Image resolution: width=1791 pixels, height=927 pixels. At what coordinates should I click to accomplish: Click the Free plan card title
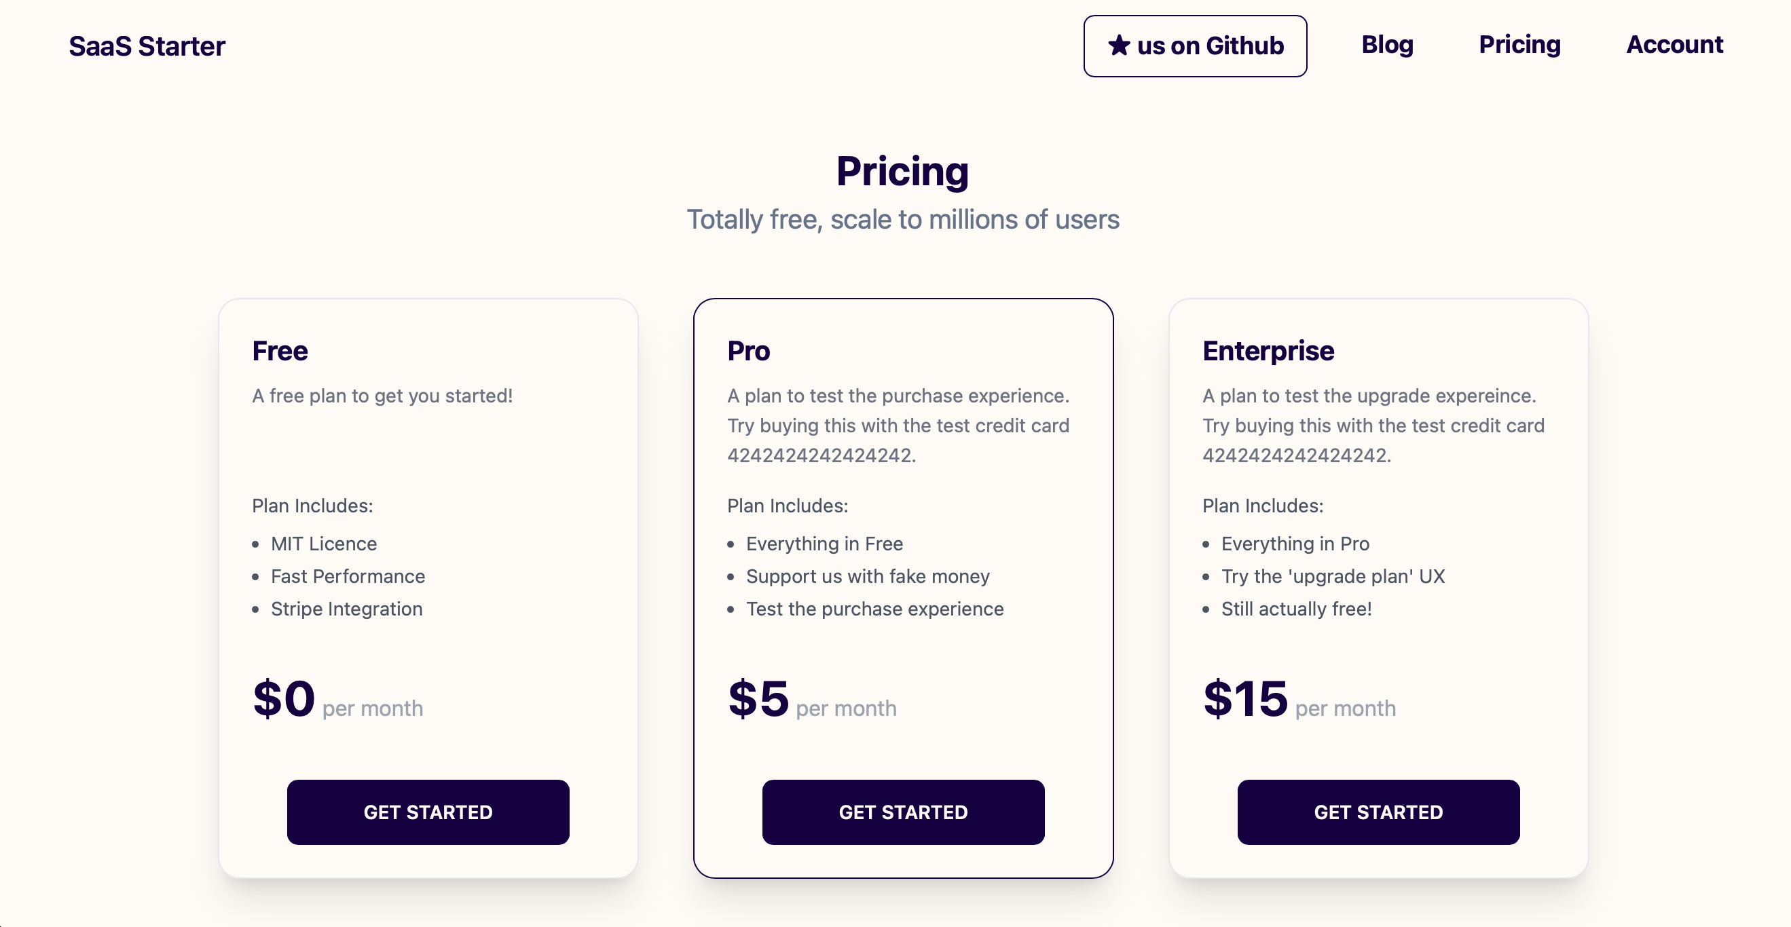coord(280,351)
